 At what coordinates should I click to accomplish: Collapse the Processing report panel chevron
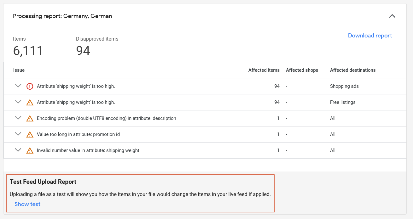tap(392, 16)
